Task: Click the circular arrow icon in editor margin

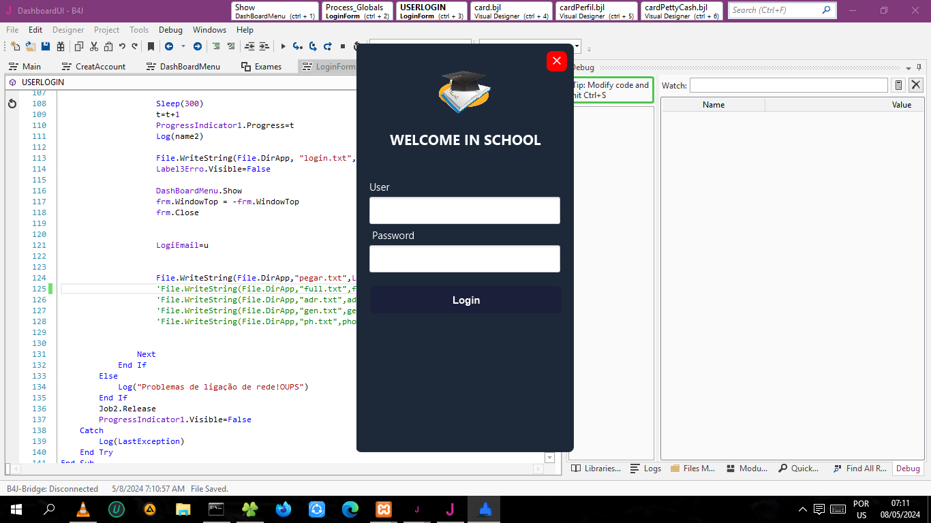Action: 12,104
